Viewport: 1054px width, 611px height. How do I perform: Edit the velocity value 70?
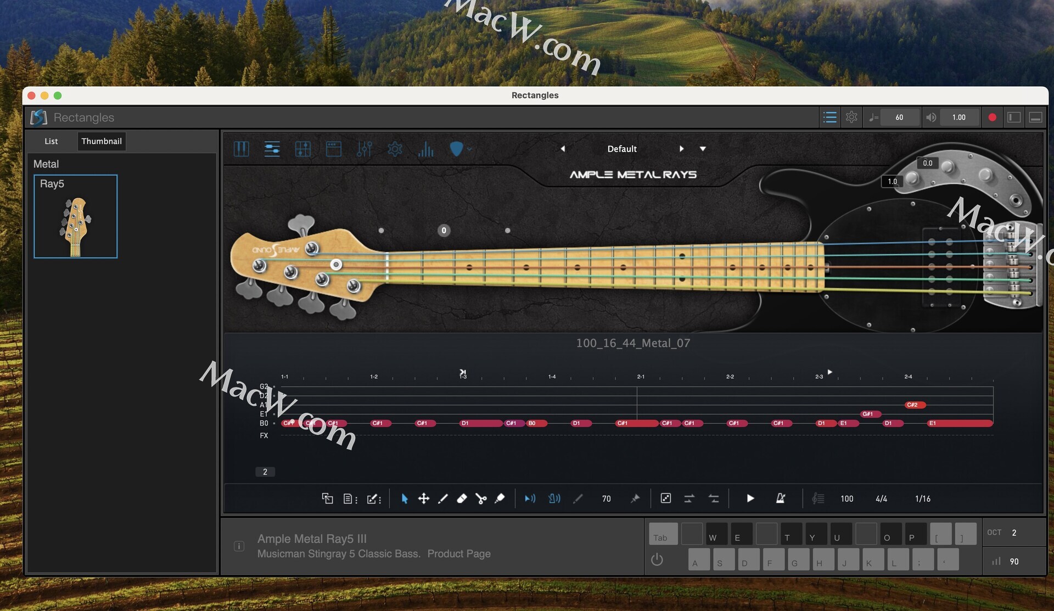(x=606, y=498)
